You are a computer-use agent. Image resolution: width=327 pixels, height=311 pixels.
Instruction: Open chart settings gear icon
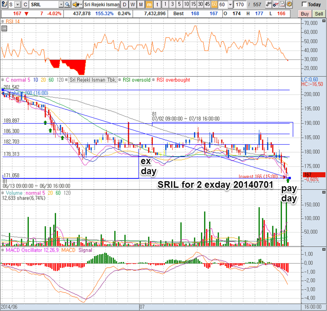pyautogui.click(x=289, y=4)
